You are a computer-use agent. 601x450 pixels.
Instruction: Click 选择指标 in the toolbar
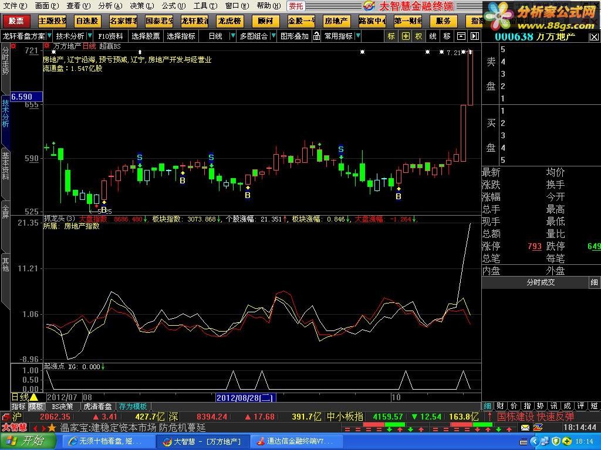[x=181, y=36]
